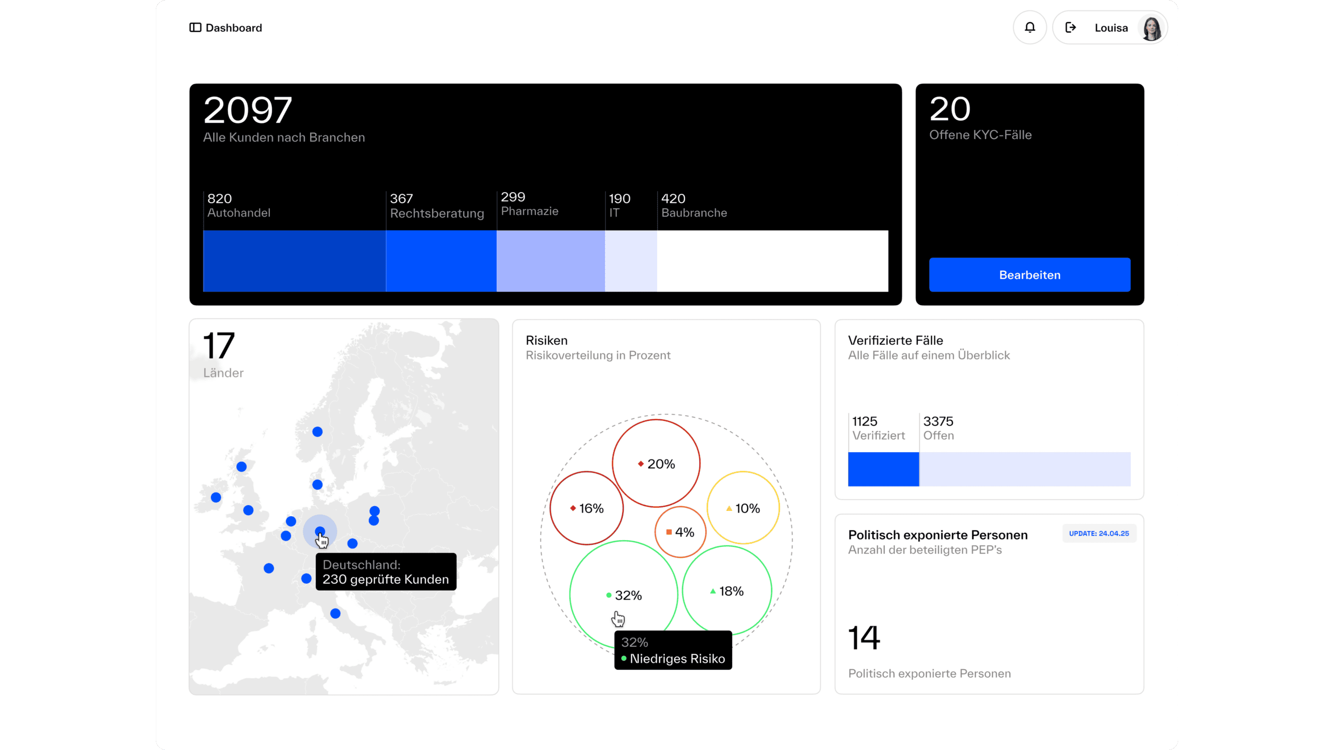Click the Alle Fälle auf einem Überblick subtitle
Image resolution: width=1334 pixels, height=750 pixels.
point(929,355)
